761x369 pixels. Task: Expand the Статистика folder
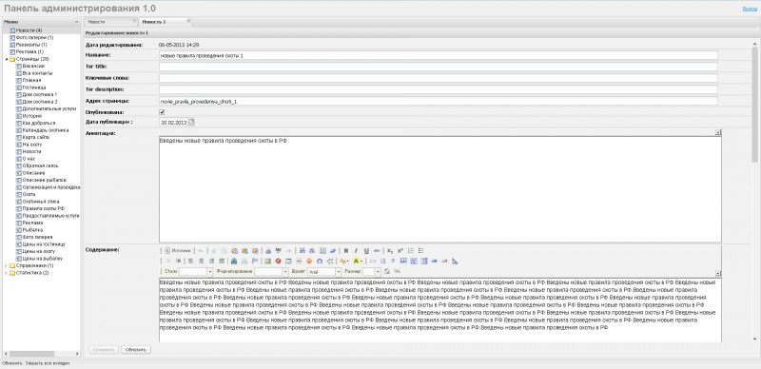pyautogui.click(x=7, y=273)
